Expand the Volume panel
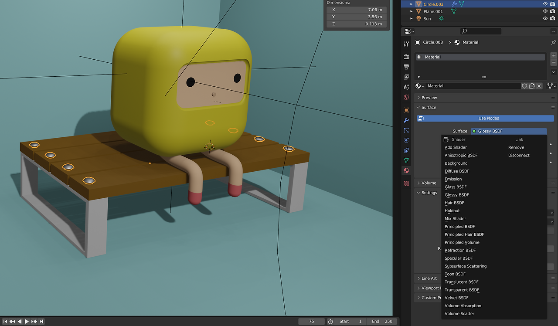558x326 pixels. 419,183
